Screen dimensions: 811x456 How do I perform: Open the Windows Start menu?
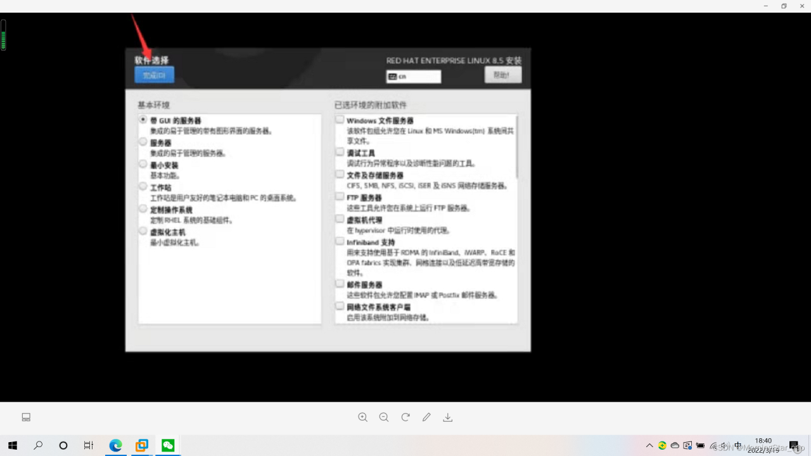(12, 445)
